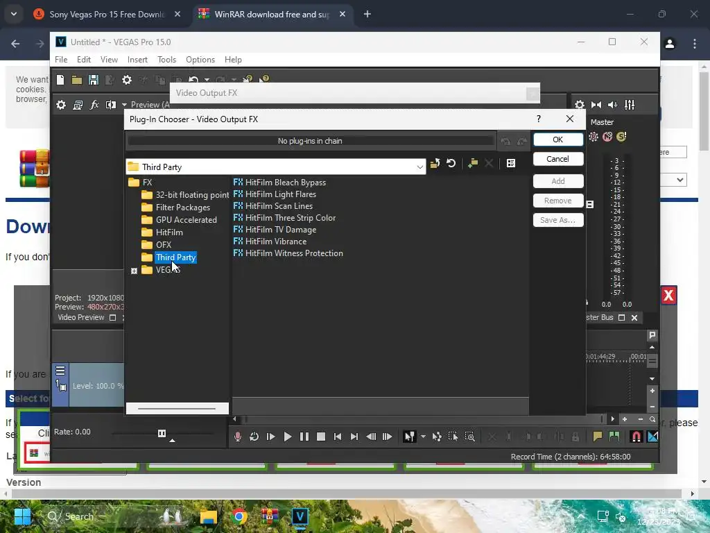Click the Video Output FX (fx) icon
Viewport: 710px width, 533px height.
(x=94, y=105)
